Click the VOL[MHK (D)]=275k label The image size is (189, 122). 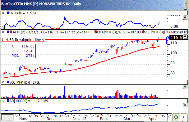tap(25, 82)
